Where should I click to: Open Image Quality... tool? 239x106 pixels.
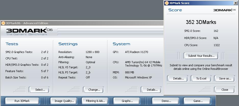(64, 101)
